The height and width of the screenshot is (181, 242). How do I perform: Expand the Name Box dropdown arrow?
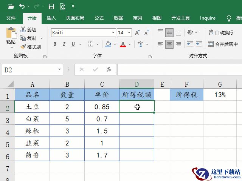[x=60, y=69]
